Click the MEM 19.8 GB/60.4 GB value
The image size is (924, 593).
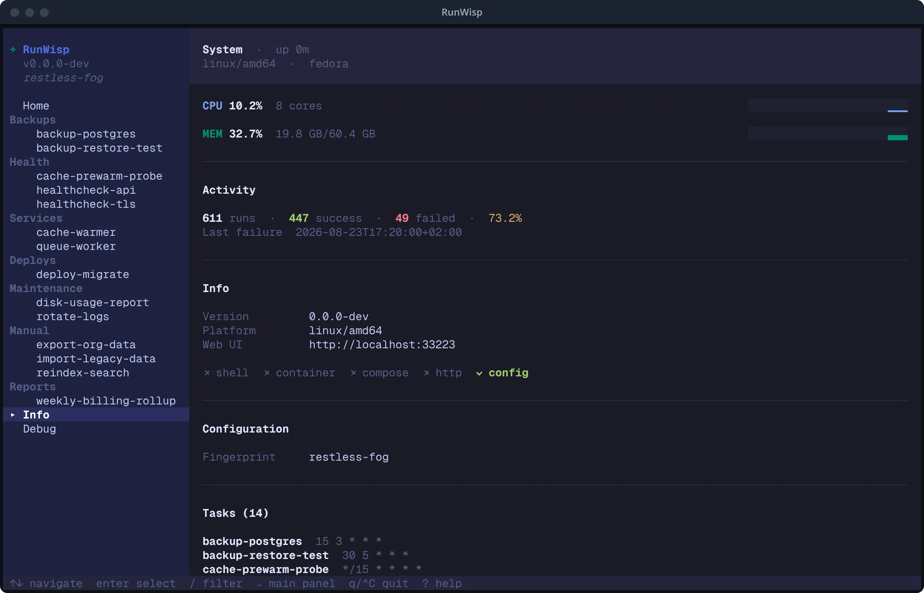click(x=325, y=134)
